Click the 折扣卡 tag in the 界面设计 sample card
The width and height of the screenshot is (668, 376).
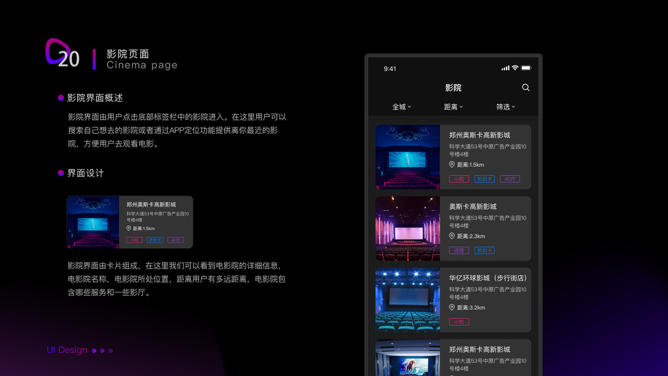click(x=155, y=240)
